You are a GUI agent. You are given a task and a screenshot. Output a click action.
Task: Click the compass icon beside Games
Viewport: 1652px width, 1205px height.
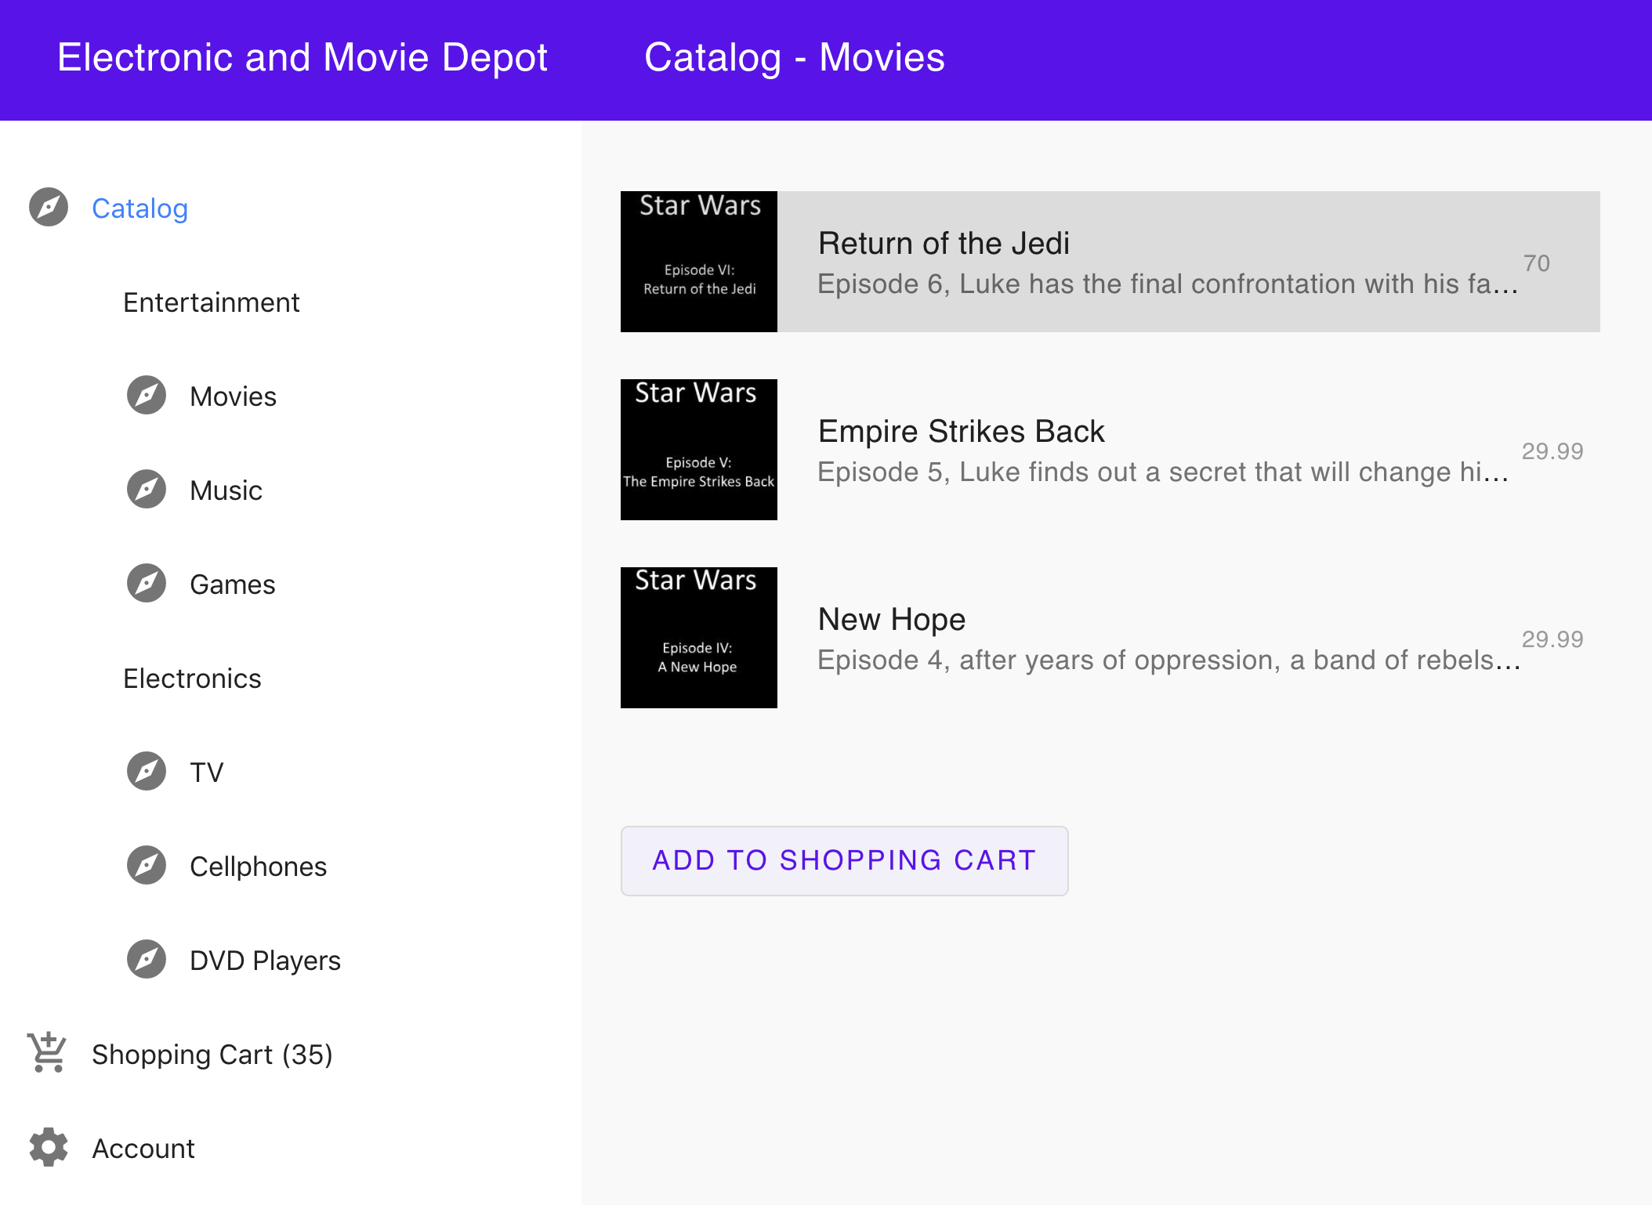pos(147,584)
